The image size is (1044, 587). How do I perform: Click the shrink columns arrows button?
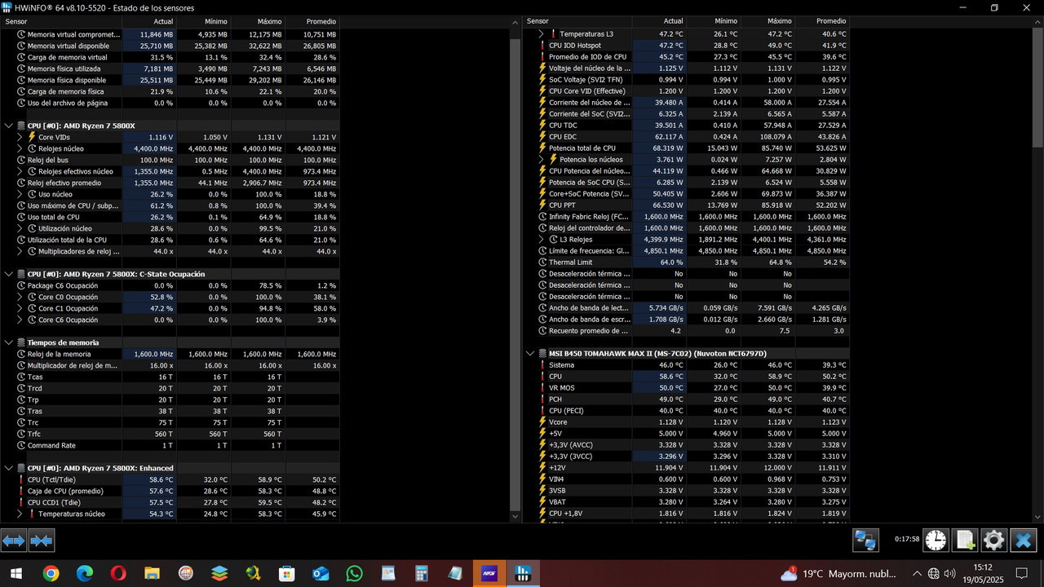click(42, 540)
